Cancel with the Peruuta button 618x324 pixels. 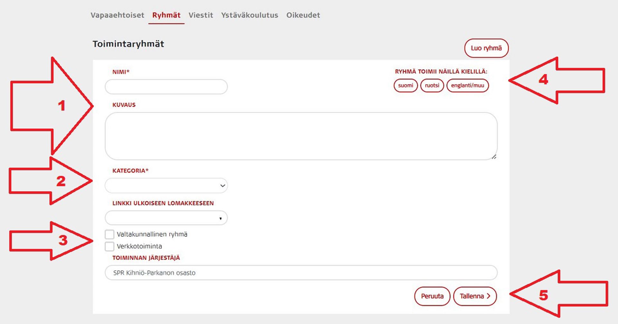tap(432, 296)
